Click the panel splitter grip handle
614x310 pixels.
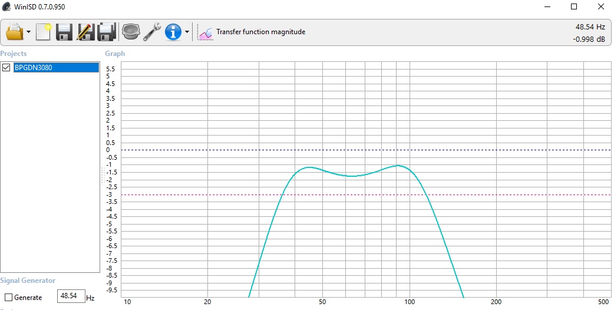pyautogui.click(x=103, y=176)
